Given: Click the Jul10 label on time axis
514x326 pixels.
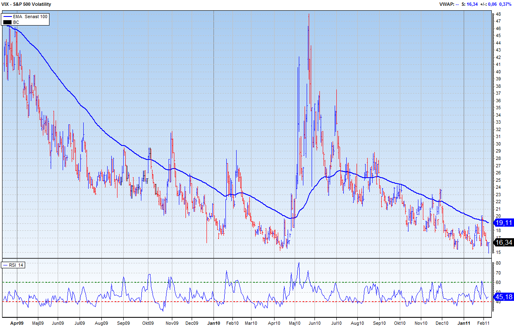Looking at the screenshot, I should [337, 323].
